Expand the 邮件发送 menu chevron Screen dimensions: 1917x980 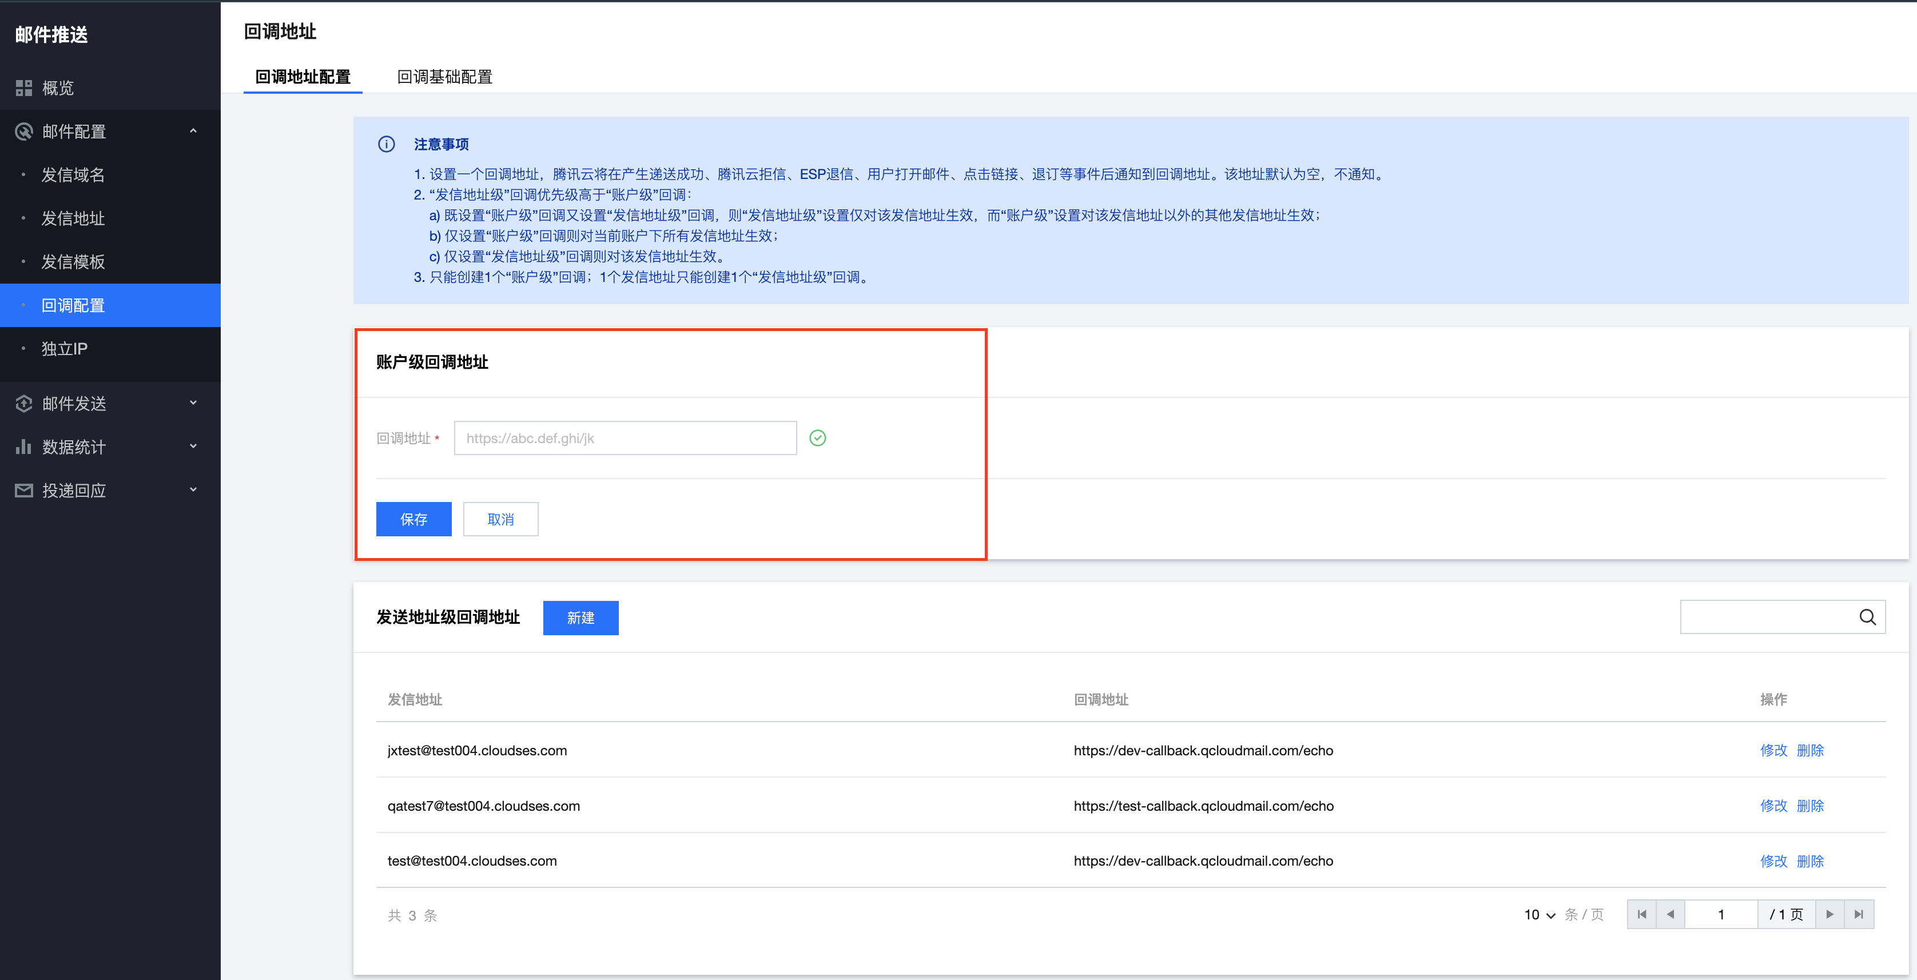pos(193,403)
